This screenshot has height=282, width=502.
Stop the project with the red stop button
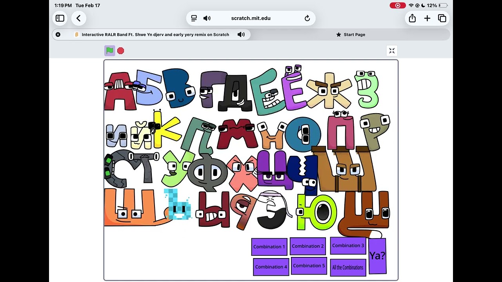coord(121,51)
